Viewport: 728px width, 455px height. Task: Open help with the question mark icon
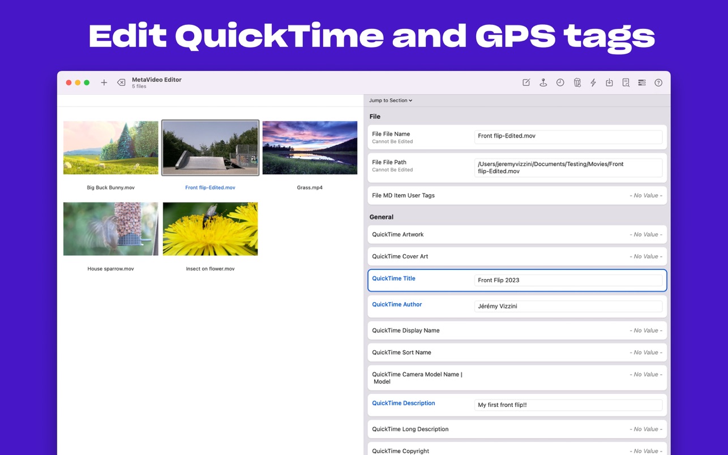point(658,83)
